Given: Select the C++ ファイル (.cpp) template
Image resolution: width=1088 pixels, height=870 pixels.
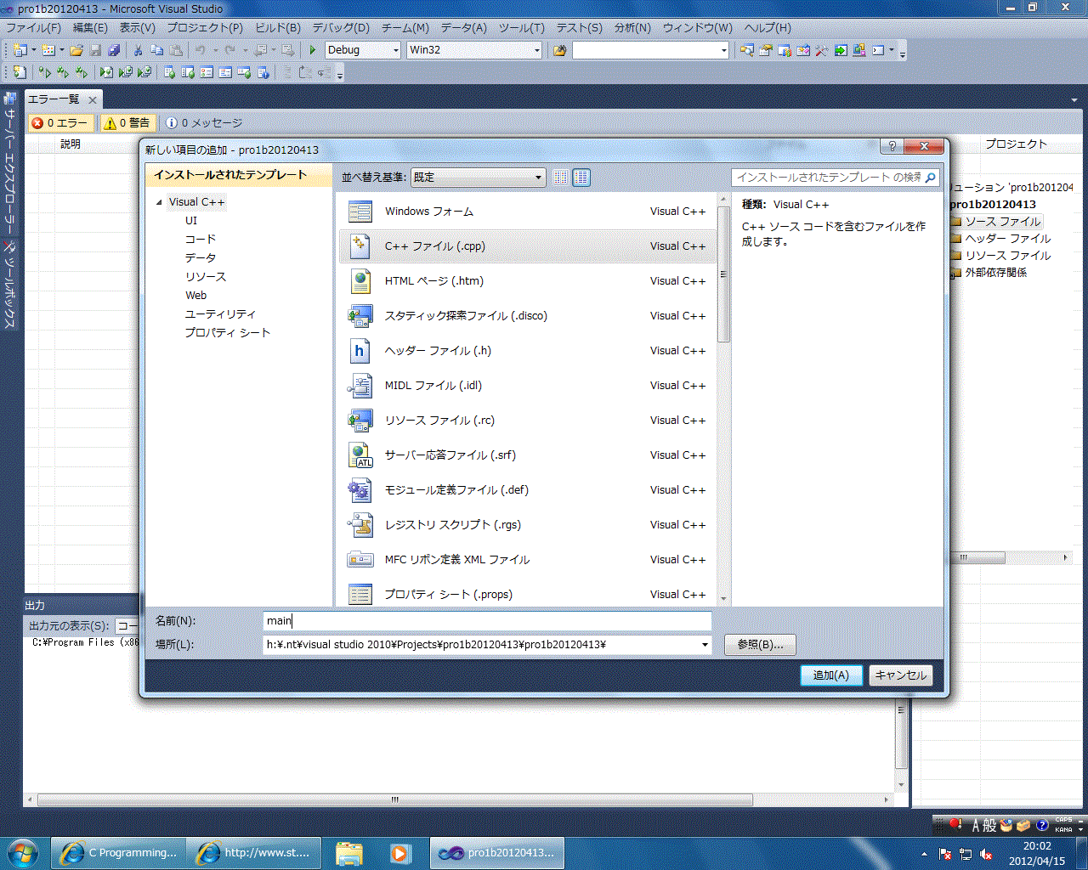Looking at the screenshot, I should (527, 246).
